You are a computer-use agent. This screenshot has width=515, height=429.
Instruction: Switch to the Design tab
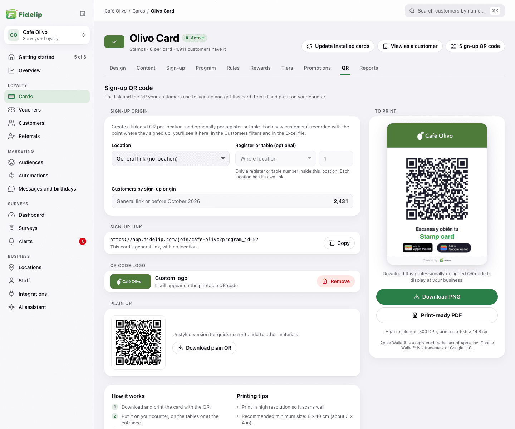(118, 68)
